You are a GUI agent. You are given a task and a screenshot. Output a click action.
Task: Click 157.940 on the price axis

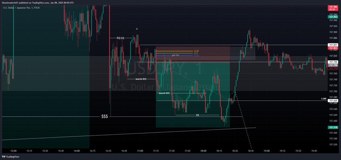pos(333,20)
